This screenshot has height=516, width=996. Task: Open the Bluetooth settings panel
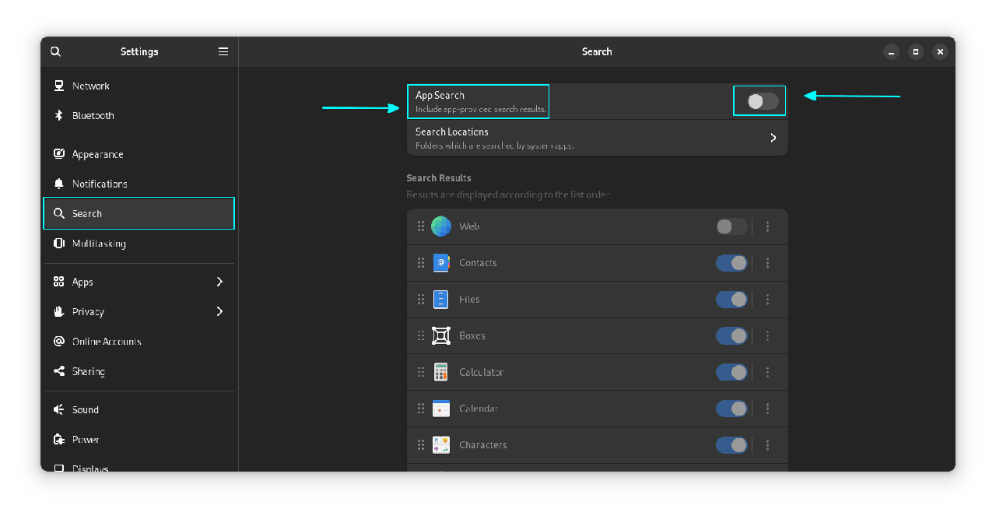[93, 115]
